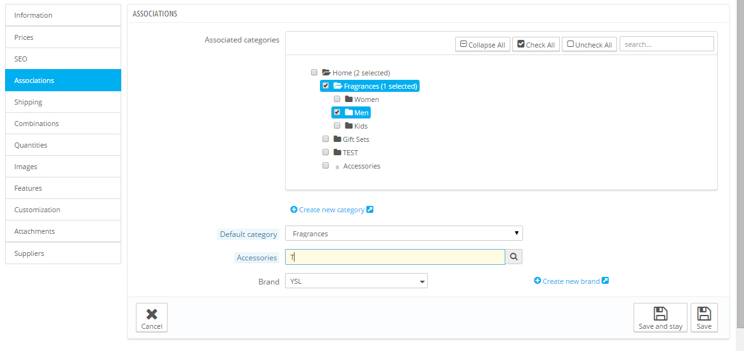Click the Create new category link
The height and width of the screenshot is (351, 744).
[x=331, y=210]
